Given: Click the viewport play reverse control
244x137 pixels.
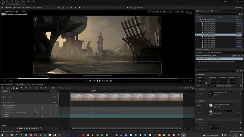Looking at the screenshot, I should (97, 81).
